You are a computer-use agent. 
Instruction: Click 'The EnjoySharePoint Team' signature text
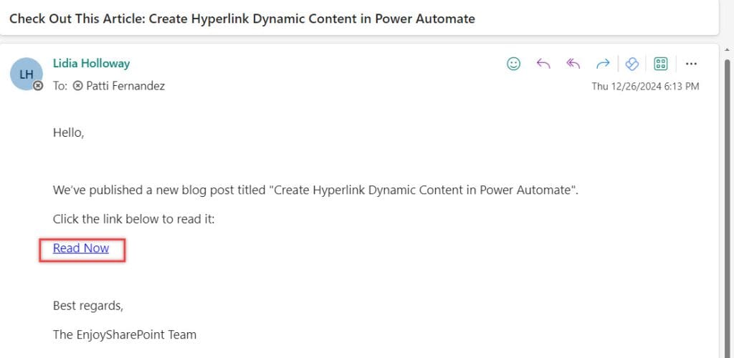coord(125,334)
